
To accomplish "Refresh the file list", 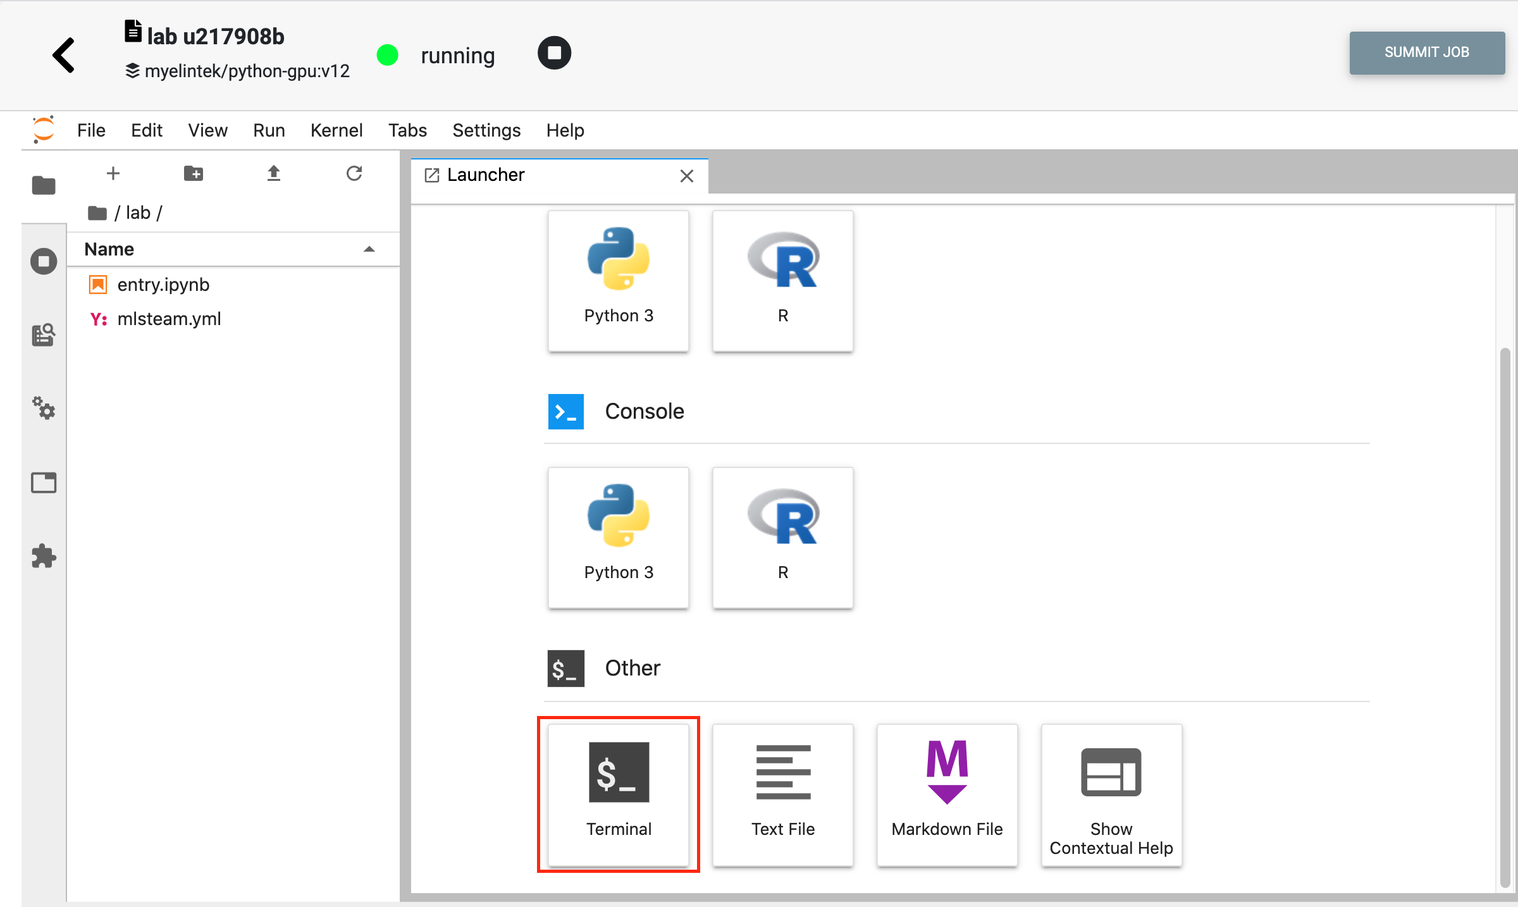I will [x=354, y=173].
